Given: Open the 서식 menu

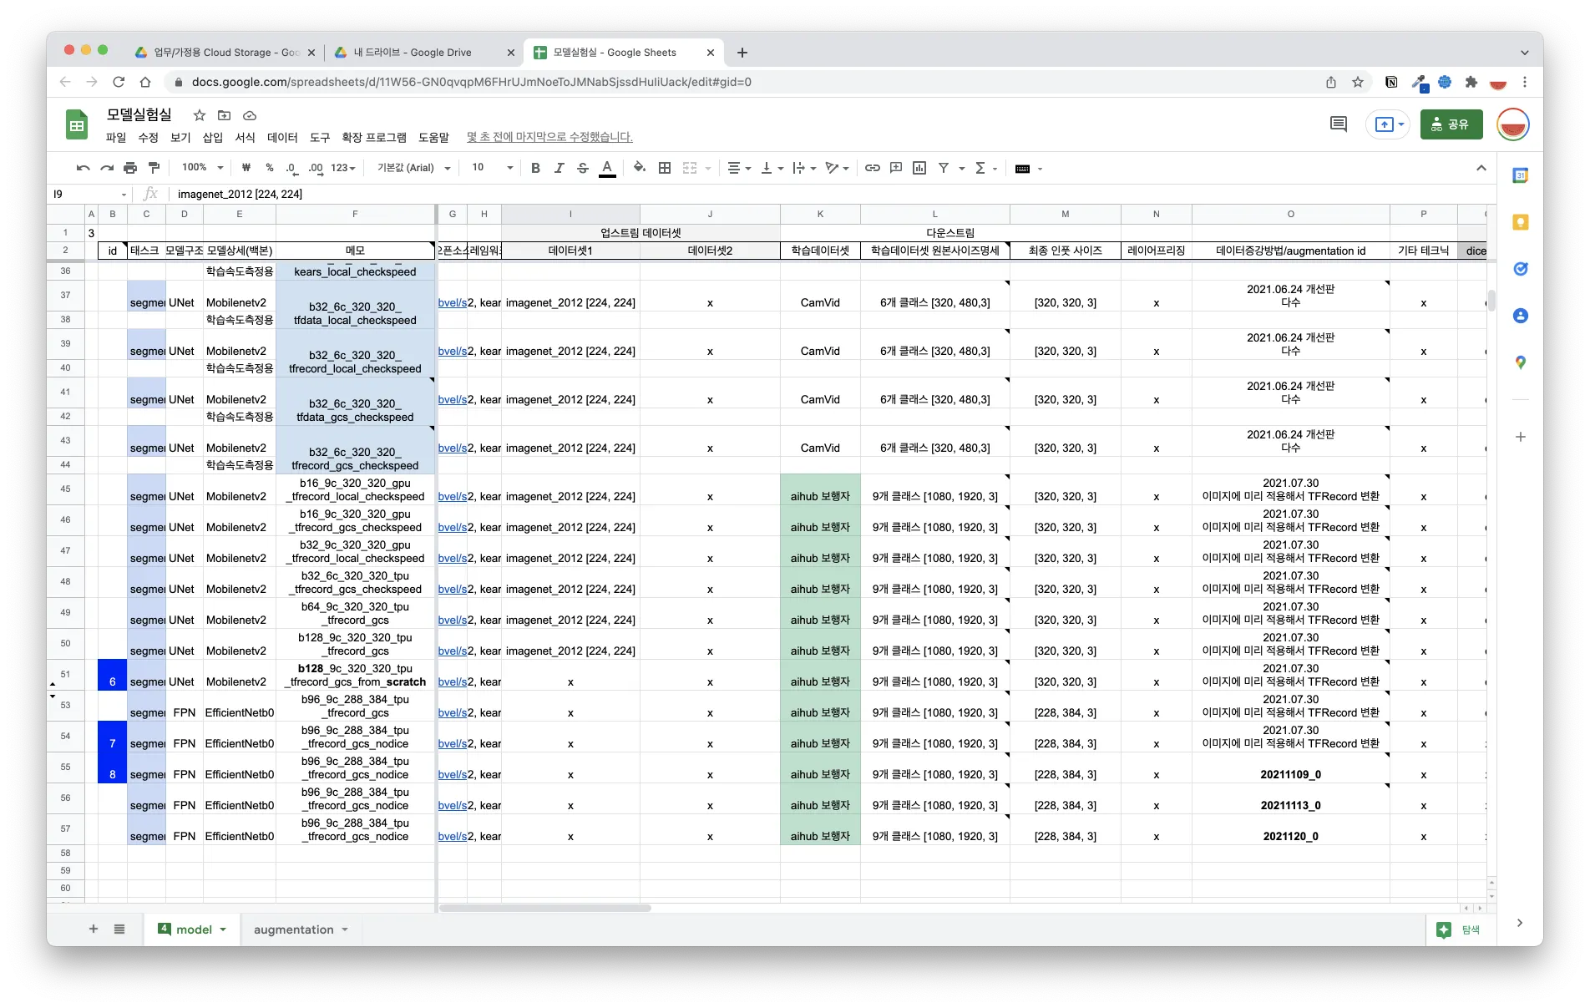Looking at the screenshot, I should pos(245,137).
